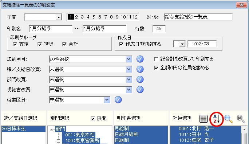Click the clear-search magnifier with X icon
Viewport: 249px width, 144px height.
[241, 119]
